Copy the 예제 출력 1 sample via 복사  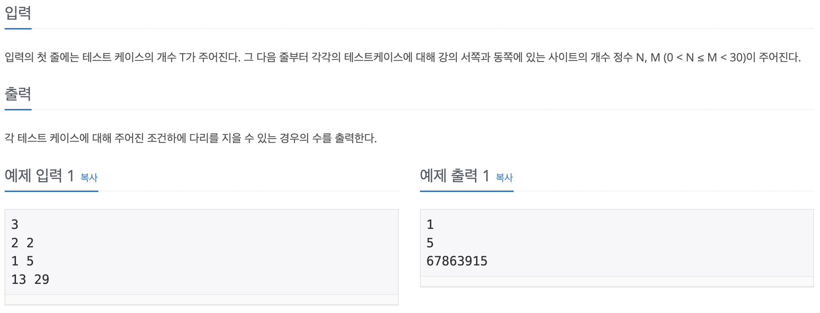pos(504,177)
